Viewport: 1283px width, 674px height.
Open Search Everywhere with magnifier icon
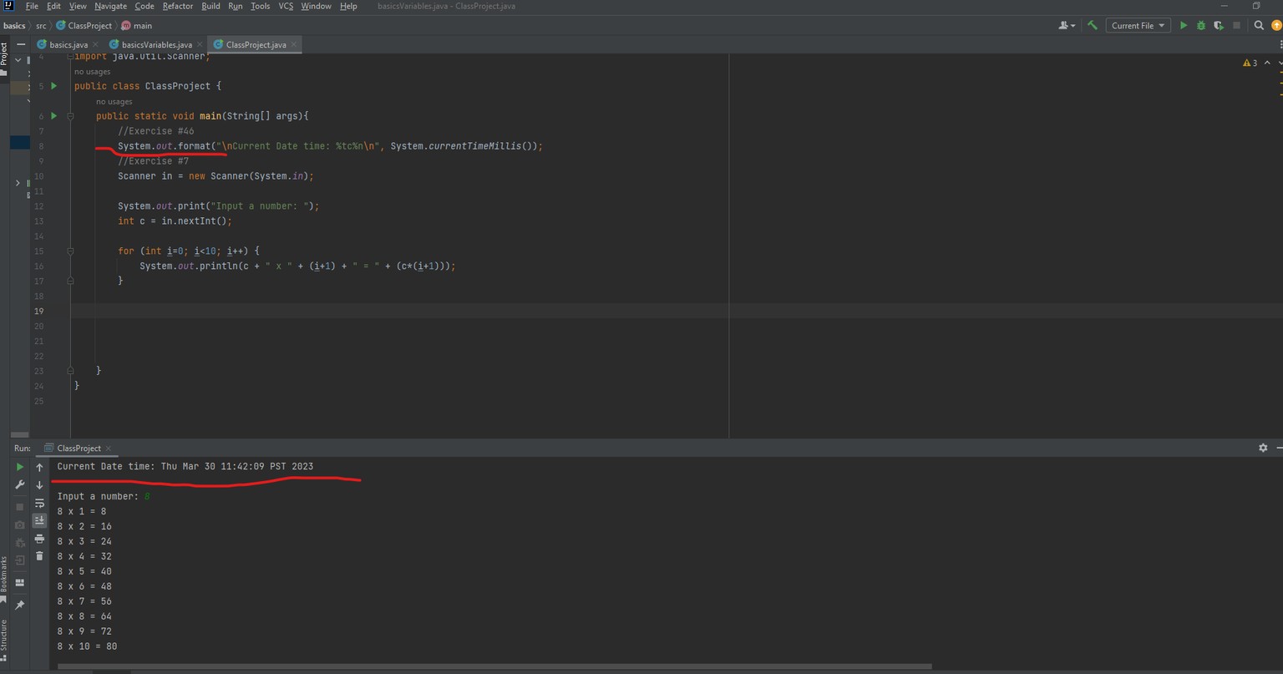(x=1259, y=26)
